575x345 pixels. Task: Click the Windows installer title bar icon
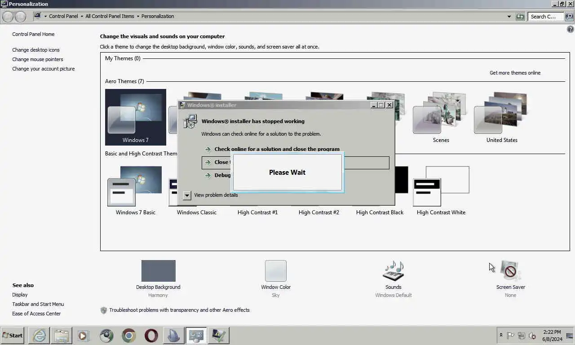click(182, 105)
